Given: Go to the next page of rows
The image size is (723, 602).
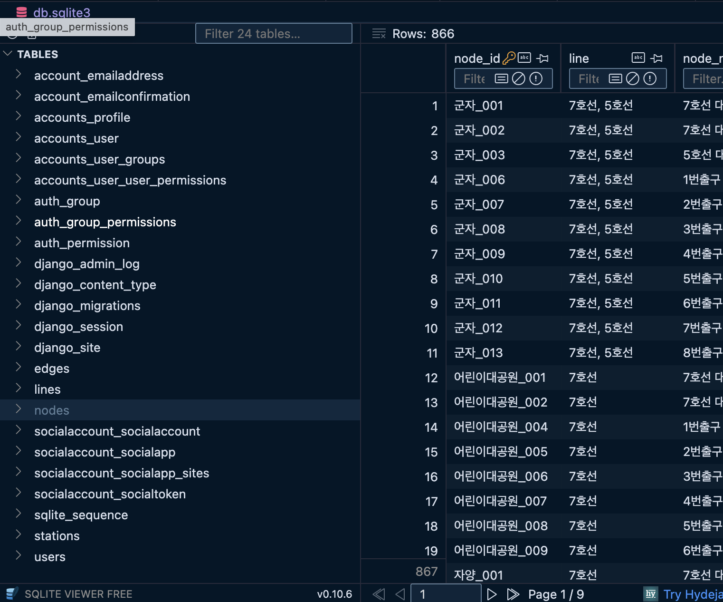Looking at the screenshot, I should 492,593.
